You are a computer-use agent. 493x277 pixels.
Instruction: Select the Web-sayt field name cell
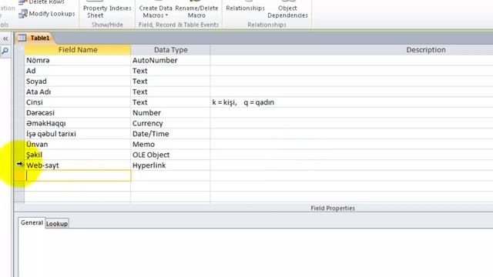pos(78,165)
